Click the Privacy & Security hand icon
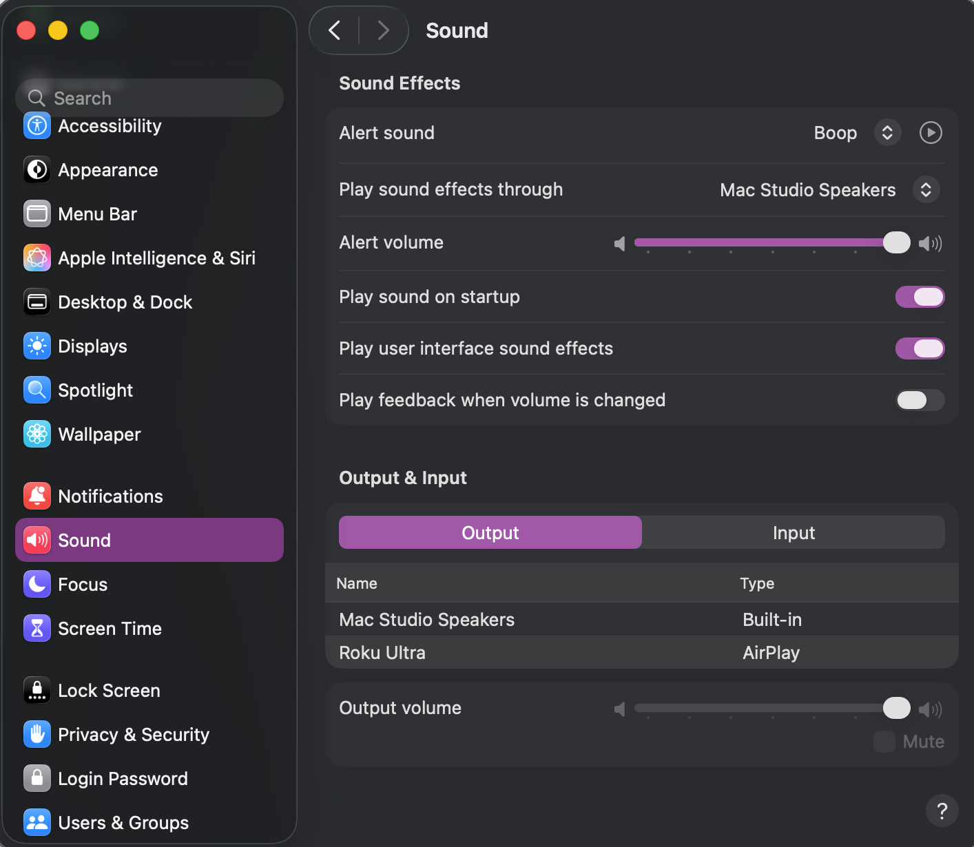 tap(37, 735)
